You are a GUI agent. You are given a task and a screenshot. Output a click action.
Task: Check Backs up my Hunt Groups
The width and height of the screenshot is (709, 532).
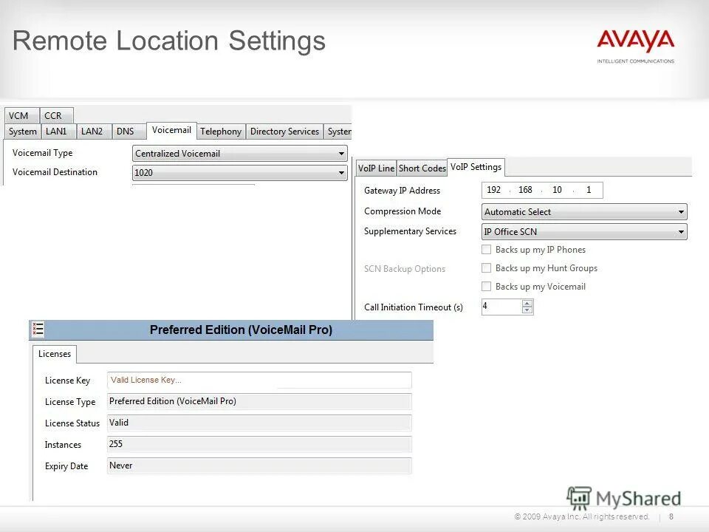coord(487,268)
